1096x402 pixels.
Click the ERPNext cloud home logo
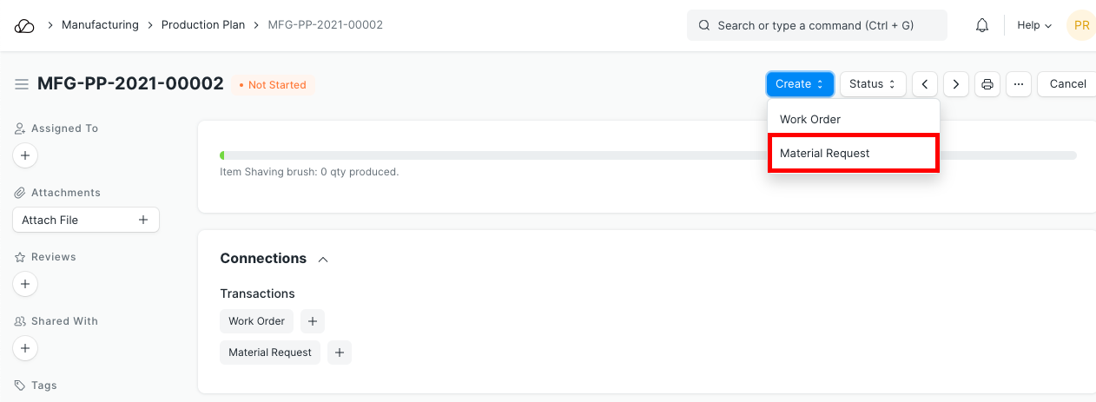click(x=24, y=26)
